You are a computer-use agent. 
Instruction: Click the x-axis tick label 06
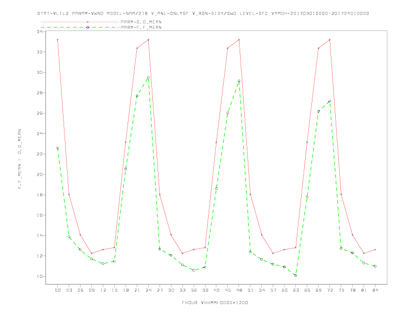coord(81,290)
